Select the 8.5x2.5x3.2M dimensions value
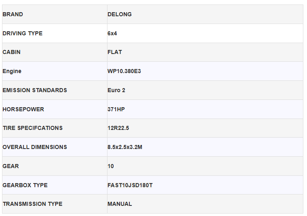The image size is (307, 216). [x=125, y=147]
